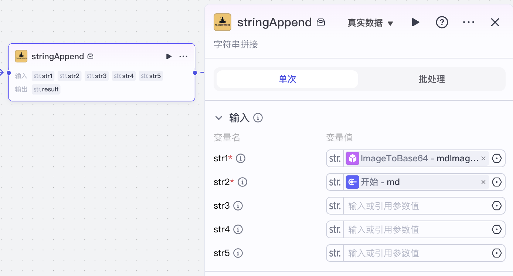
Task: Click the ImageToBase64 plugin icon in str1
Action: (353, 158)
